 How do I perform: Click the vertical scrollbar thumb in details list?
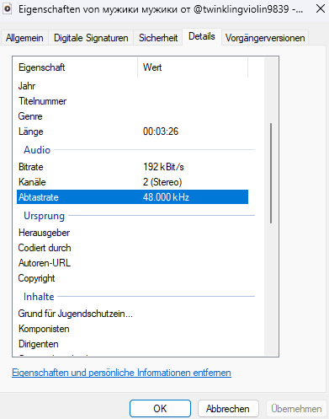pyautogui.click(x=271, y=173)
